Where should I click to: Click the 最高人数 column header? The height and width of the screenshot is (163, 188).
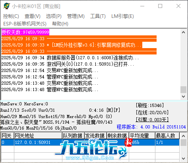[x=167, y=136]
